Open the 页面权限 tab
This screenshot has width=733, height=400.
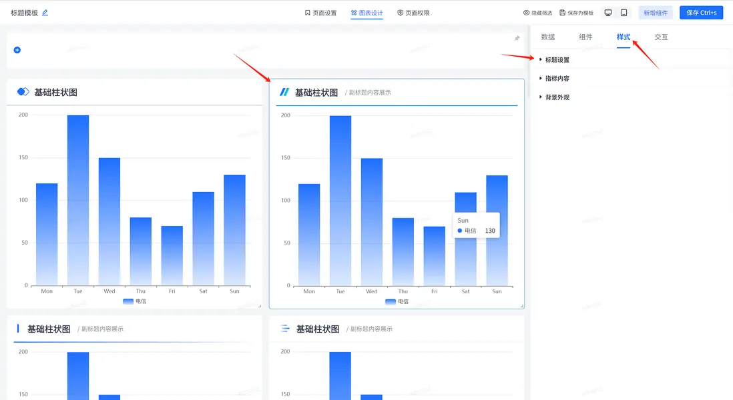pos(413,13)
